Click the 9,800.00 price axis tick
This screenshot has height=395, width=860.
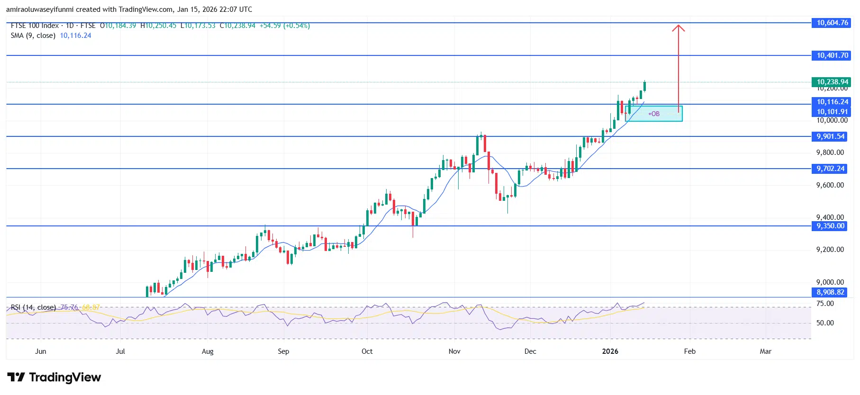[x=830, y=153]
